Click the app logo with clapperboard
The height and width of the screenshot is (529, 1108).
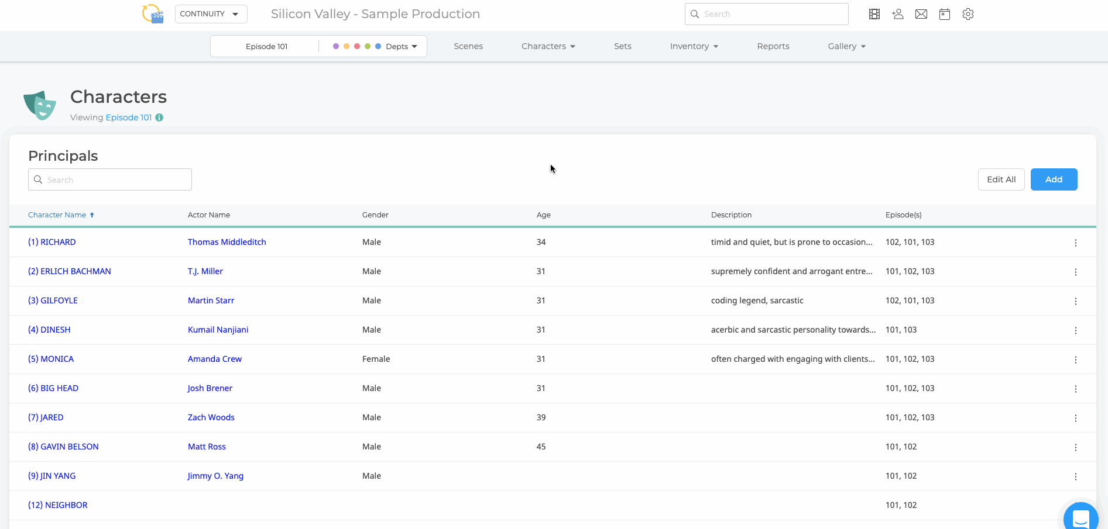(153, 13)
